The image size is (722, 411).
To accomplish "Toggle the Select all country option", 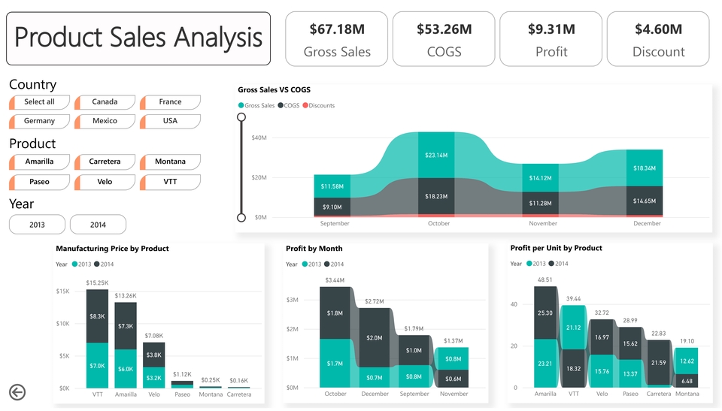I will [39, 101].
